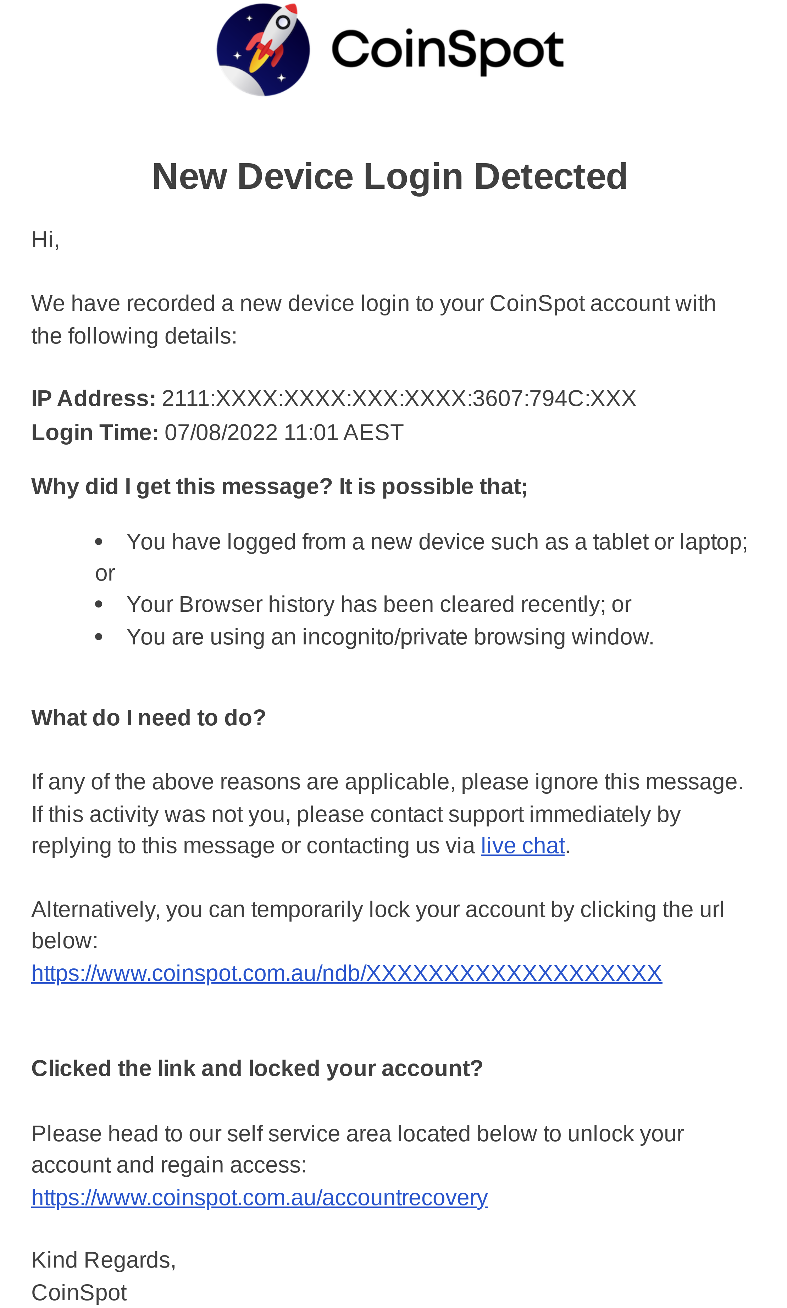Viewport: 787px width, 1308px height.
Task: Click the CoinSpot rocket logo icon
Action: point(263,49)
